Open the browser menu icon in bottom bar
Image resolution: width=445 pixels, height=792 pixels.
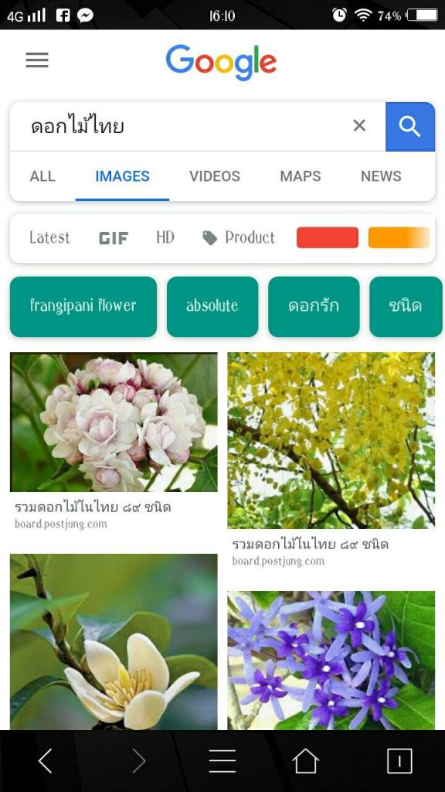pyautogui.click(x=222, y=761)
